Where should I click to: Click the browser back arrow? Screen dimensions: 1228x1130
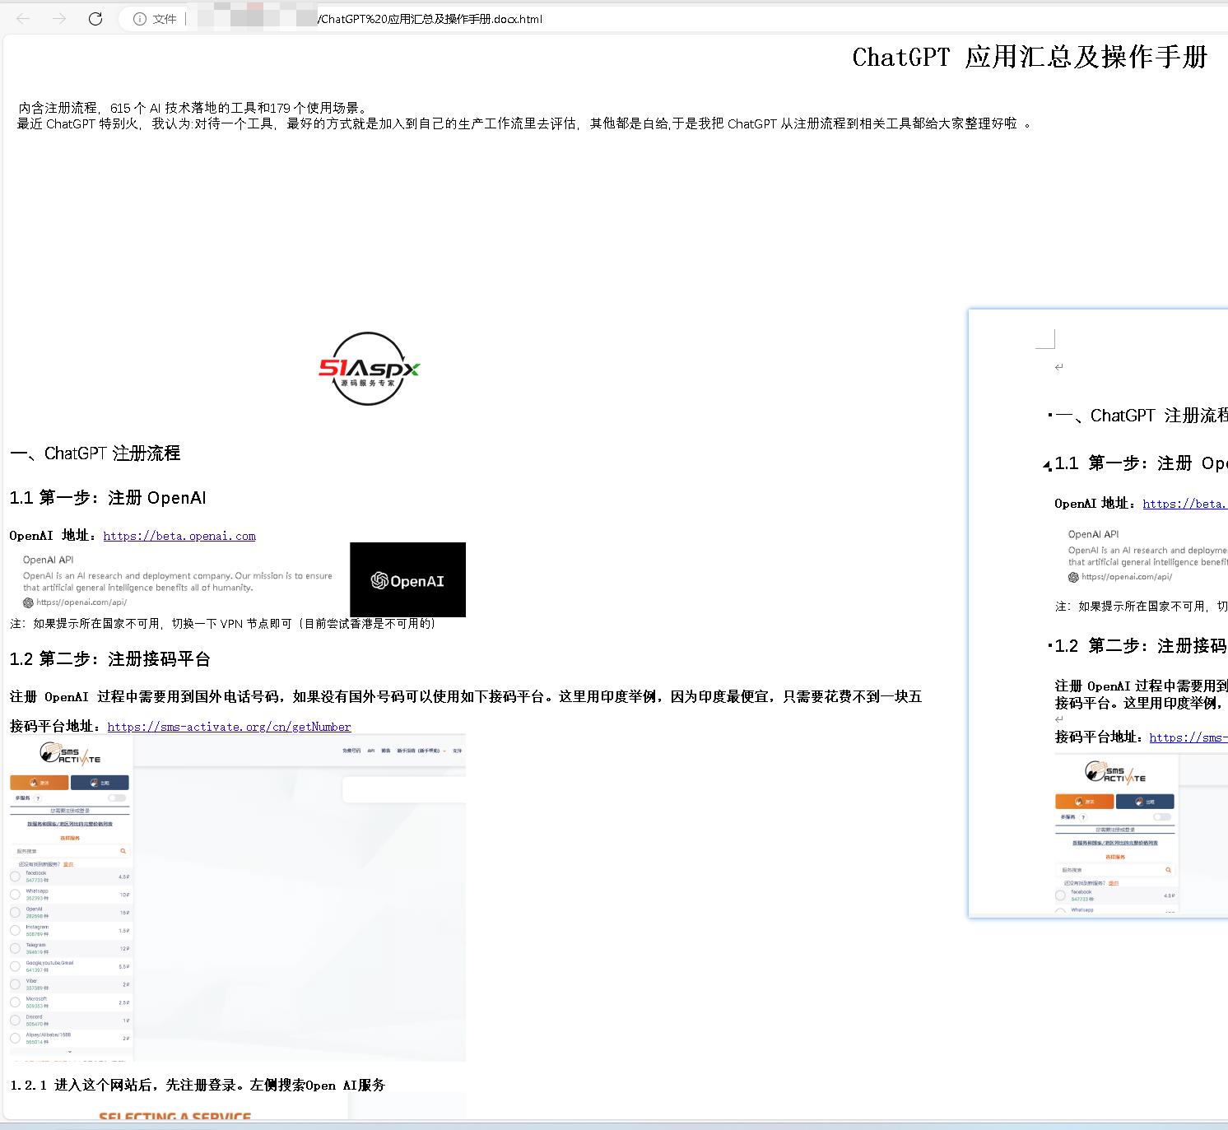[x=23, y=19]
